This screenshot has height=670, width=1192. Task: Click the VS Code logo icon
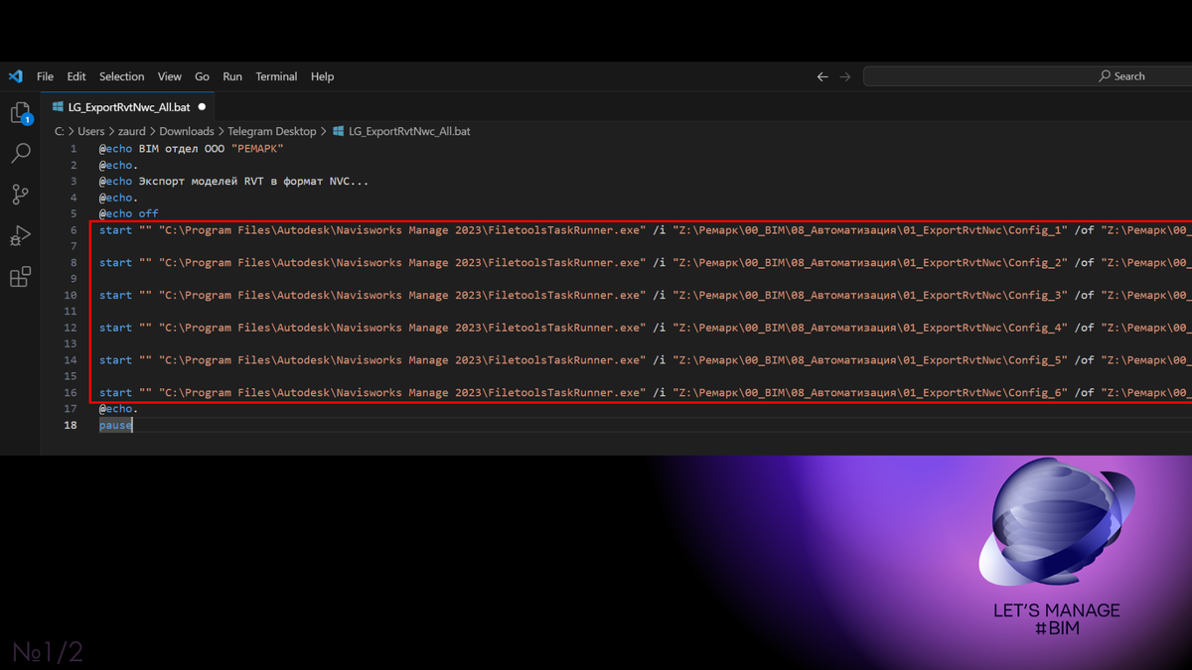pyautogui.click(x=16, y=76)
